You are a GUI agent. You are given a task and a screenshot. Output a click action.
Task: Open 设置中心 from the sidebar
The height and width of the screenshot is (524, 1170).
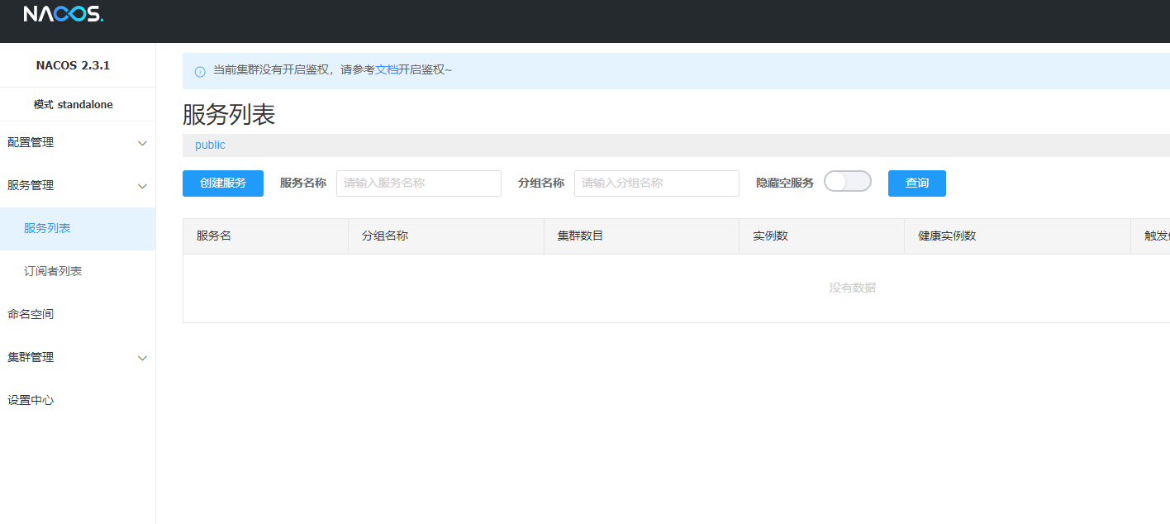[x=31, y=401]
